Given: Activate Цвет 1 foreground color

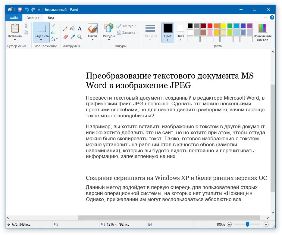Looking at the screenshot, I should tap(168, 32).
